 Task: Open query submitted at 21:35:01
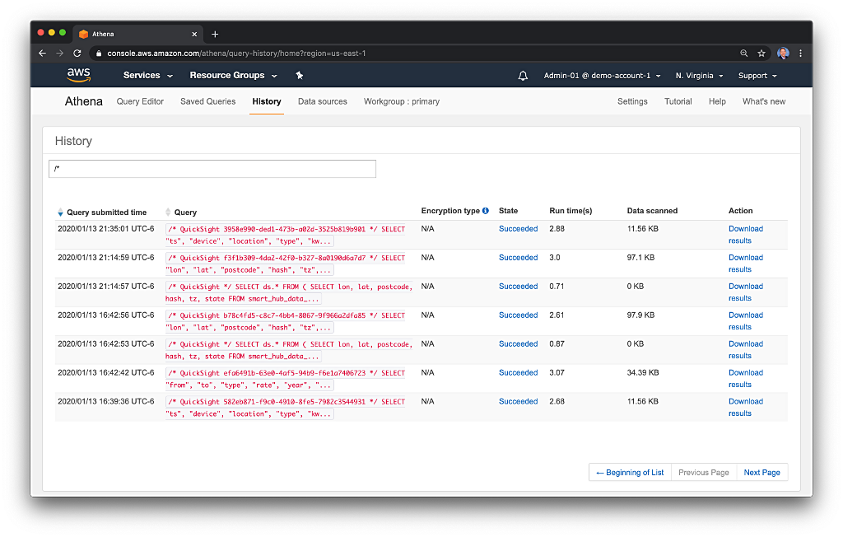pyautogui.click(x=286, y=235)
